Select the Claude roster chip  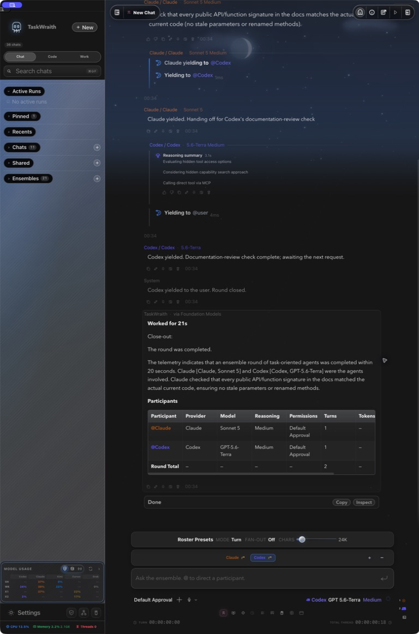(x=235, y=558)
